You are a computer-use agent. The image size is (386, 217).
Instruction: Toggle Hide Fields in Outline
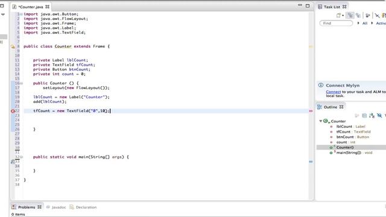[x=379, y=115]
